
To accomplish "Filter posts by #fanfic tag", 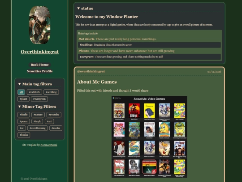I will click(x=24, y=115).
